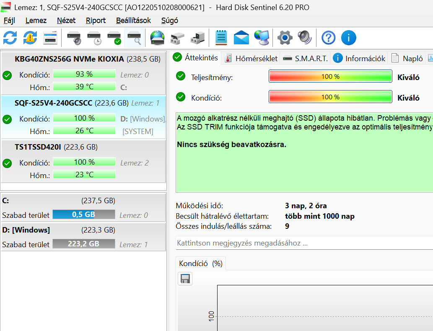Viewport: 433px width, 331px height.
Task: Click the 93 % condition bar
Action: 84,74
